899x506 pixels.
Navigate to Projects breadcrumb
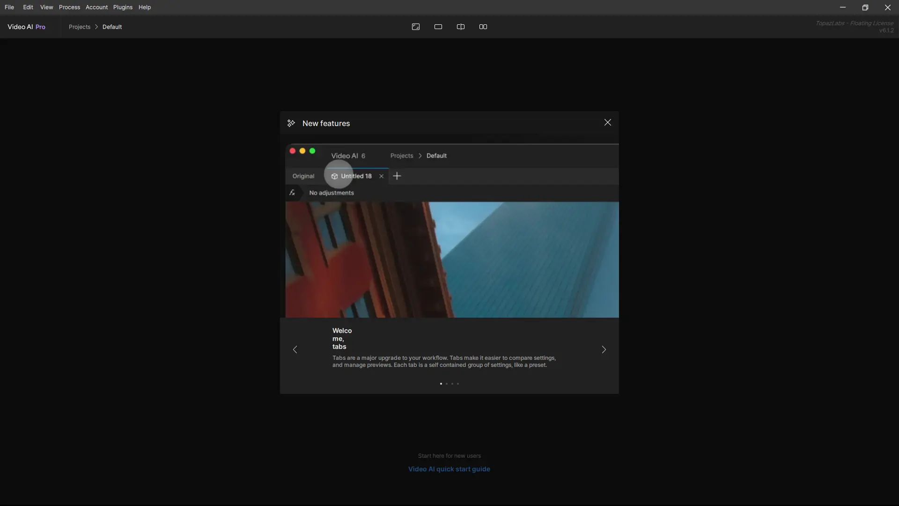[x=80, y=27]
